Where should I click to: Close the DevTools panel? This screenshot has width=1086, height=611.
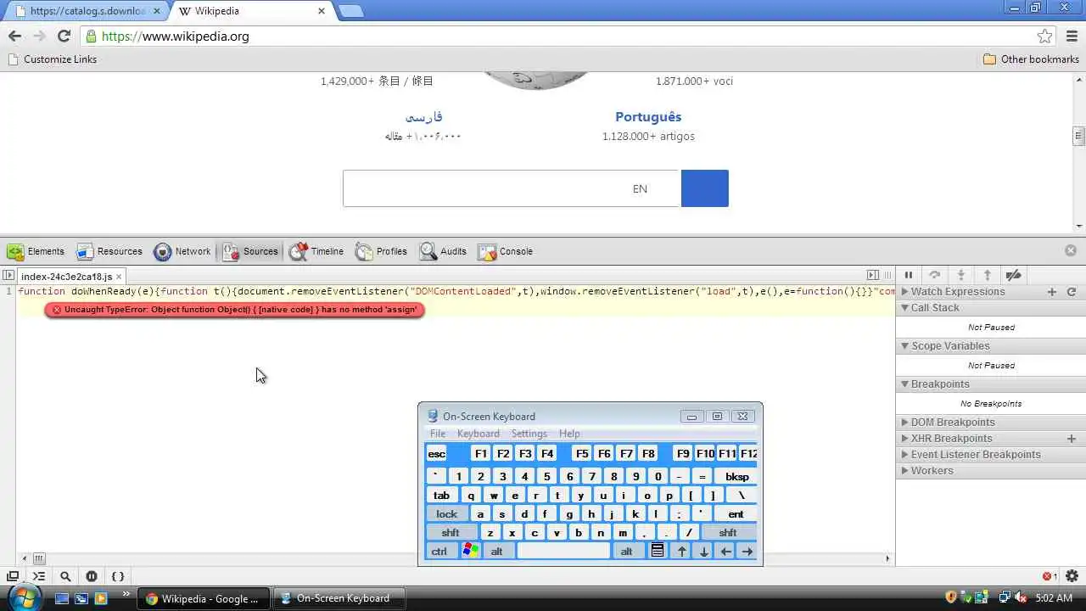click(x=1071, y=250)
